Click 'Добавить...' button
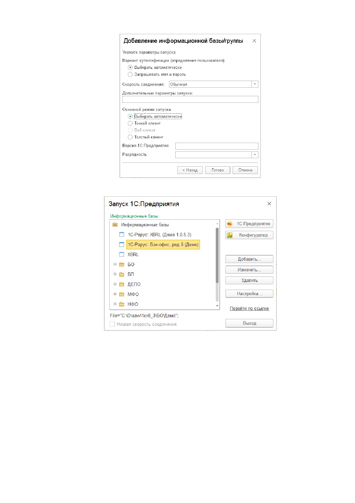 coord(249,259)
